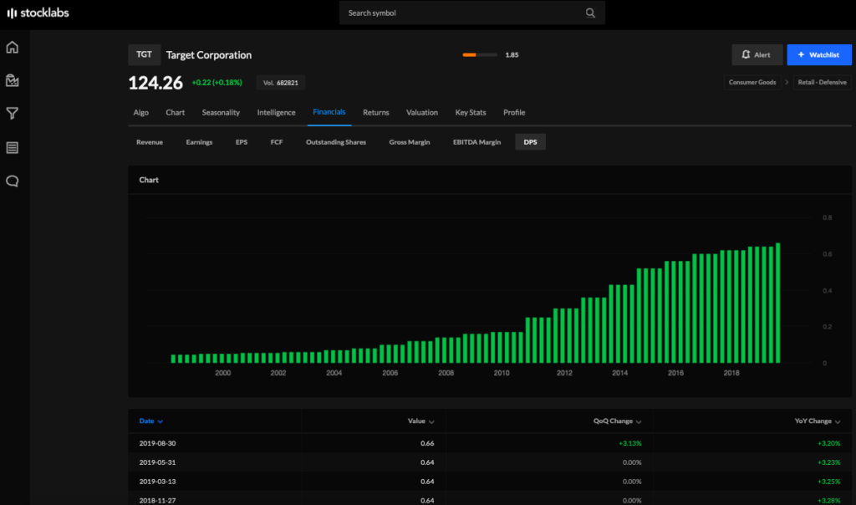This screenshot has height=505, width=856.
Task: Click the Alert bell icon
Action: click(746, 54)
